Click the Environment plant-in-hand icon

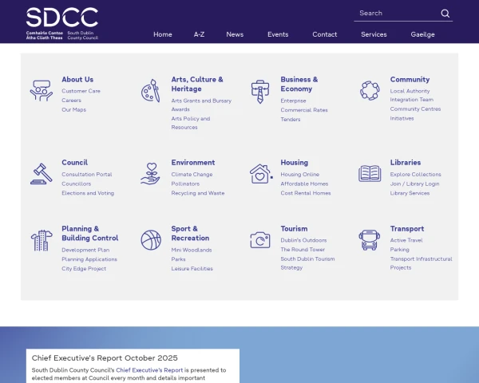point(150,173)
